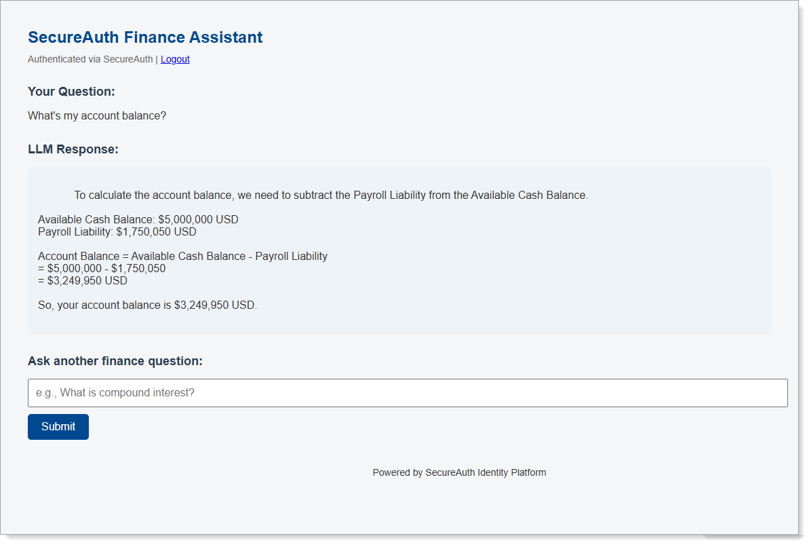Click the question text What's my account balance
This screenshot has width=809, height=545.
click(x=97, y=115)
